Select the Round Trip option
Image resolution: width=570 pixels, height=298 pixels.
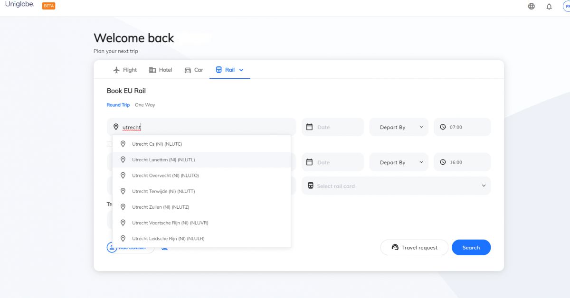click(x=118, y=105)
